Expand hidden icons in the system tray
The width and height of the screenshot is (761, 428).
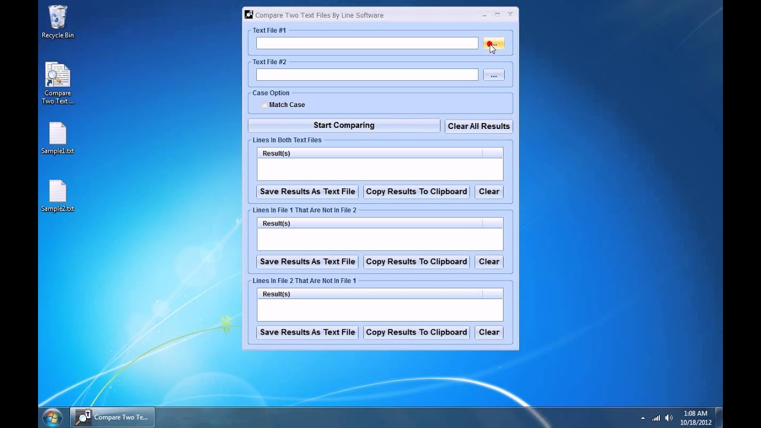pos(644,417)
